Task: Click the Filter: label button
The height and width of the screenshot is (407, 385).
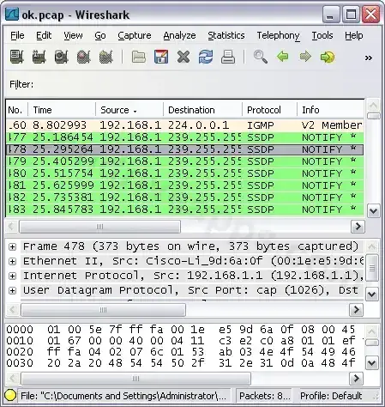Action: point(21,84)
